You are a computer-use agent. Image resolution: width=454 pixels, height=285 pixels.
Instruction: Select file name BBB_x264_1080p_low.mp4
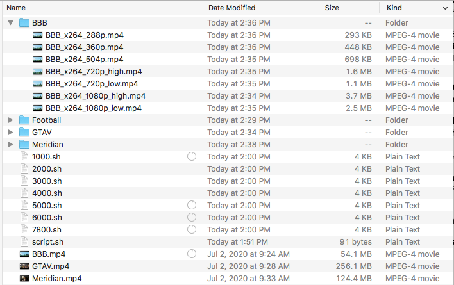tap(94, 108)
